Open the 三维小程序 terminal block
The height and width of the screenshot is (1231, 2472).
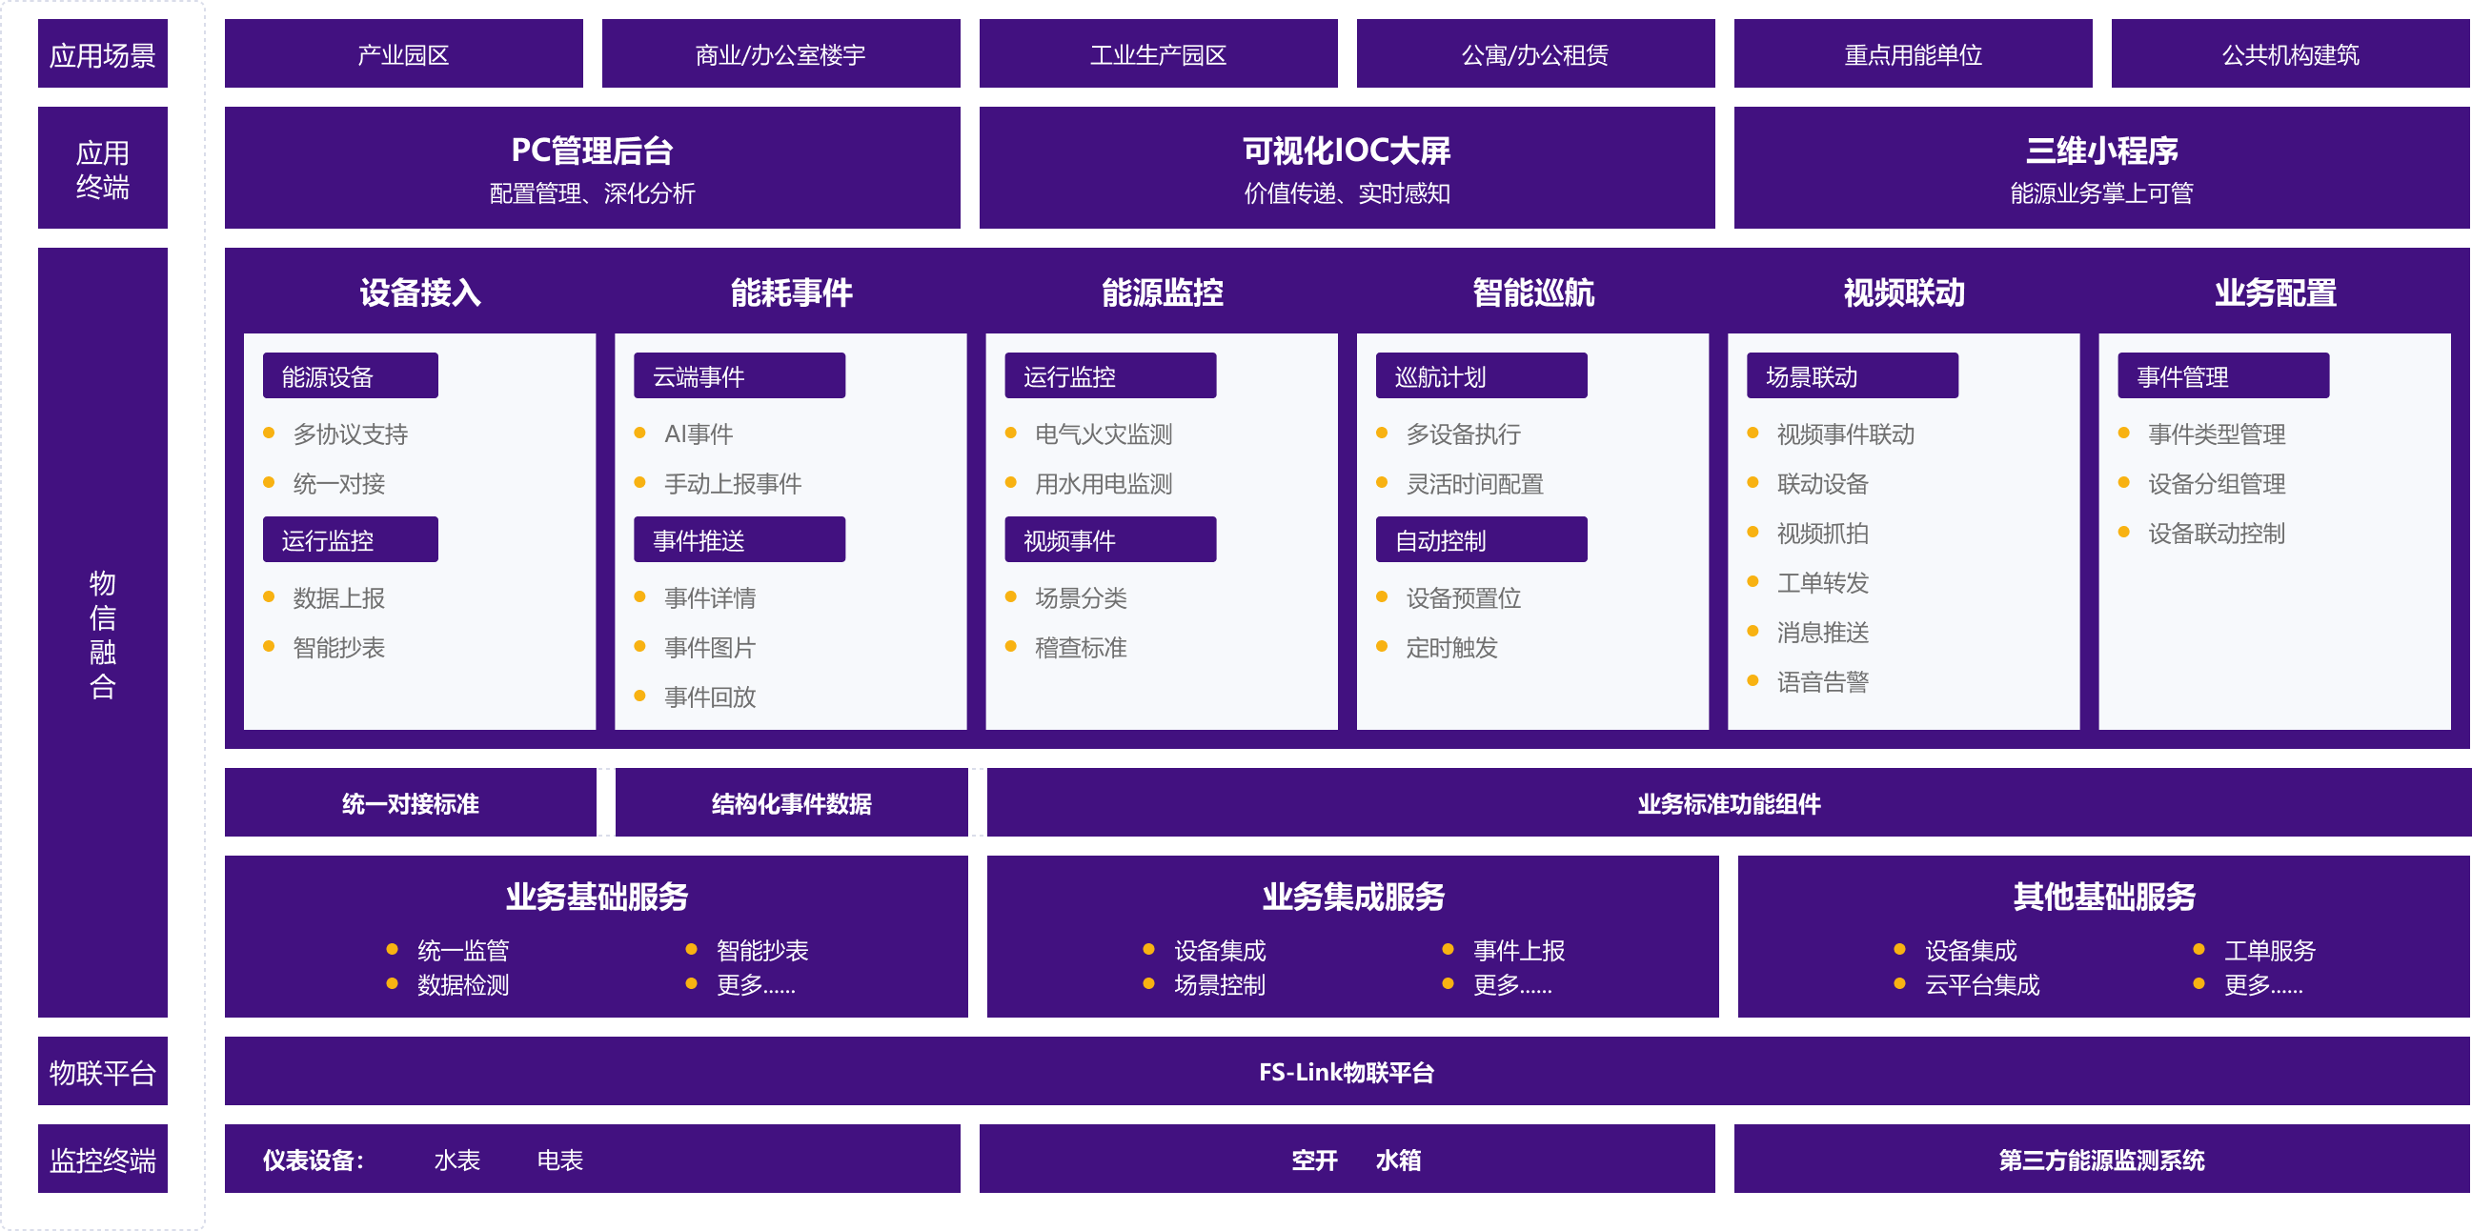click(2100, 168)
